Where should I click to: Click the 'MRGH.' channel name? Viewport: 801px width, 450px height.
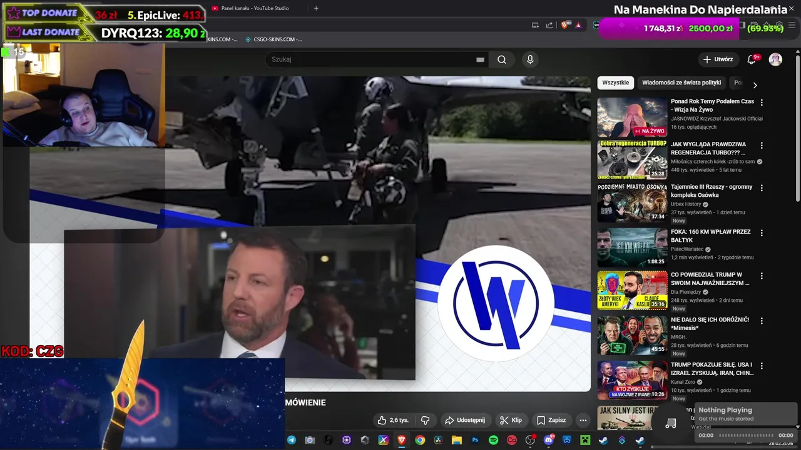(x=678, y=337)
